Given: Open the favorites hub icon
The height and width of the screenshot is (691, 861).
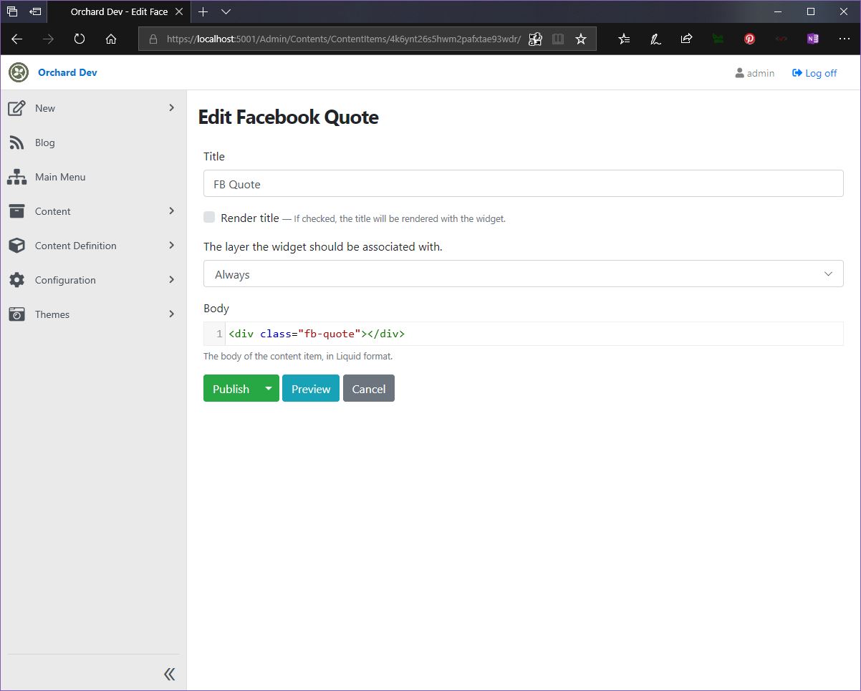Looking at the screenshot, I should click(624, 39).
